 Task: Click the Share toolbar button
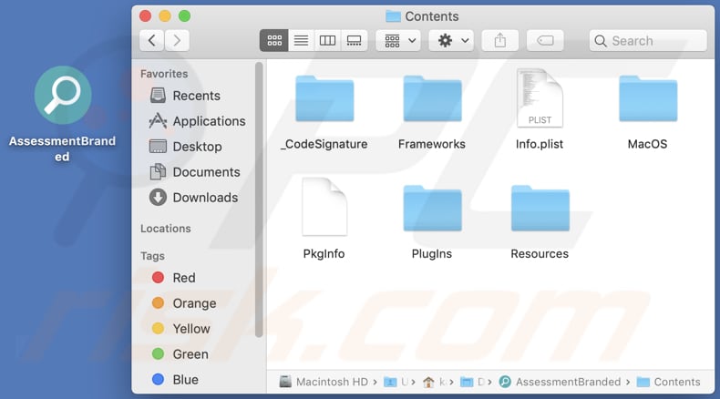pos(500,40)
